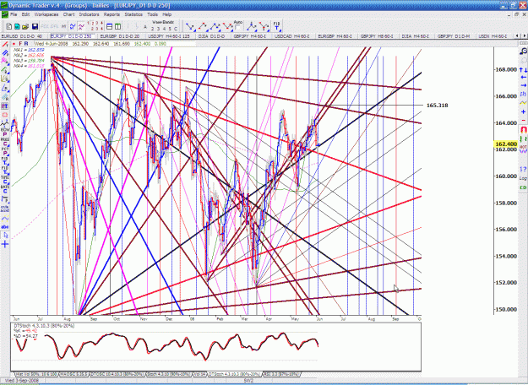Viewport: 528px width, 385px height.
Task: Toggle the Auto checkbox in toolbar
Action: click(x=238, y=27)
